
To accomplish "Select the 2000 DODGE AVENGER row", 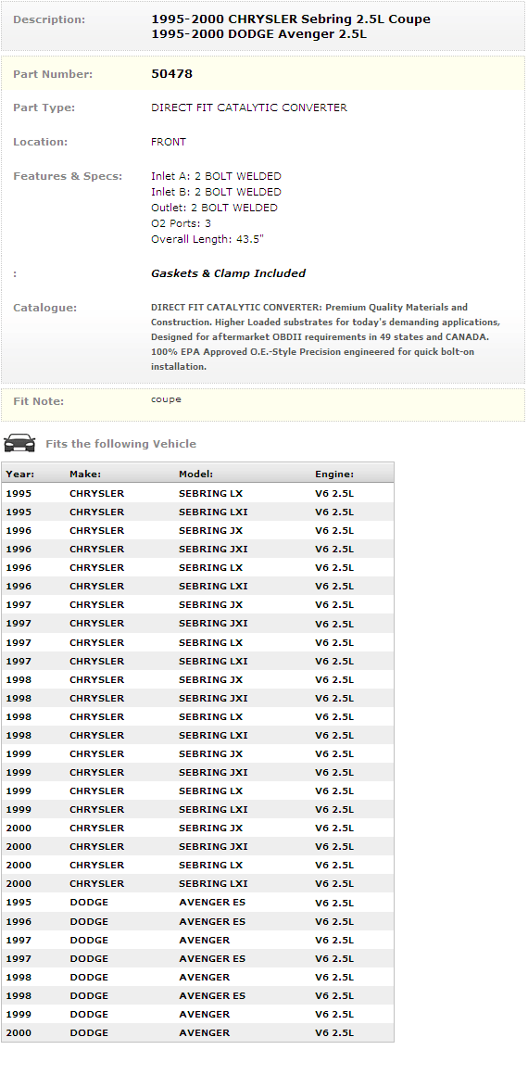I will click(197, 1032).
